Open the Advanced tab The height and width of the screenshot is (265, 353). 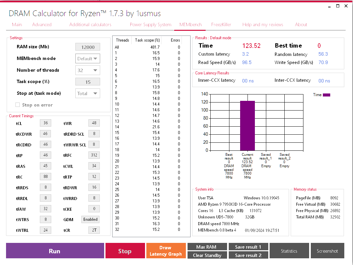point(42,24)
